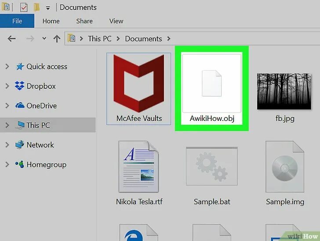Image resolution: width=320 pixels, height=241 pixels.
Task: Open the recent locations dropdown
Action: pyautogui.click(x=44, y=38)
